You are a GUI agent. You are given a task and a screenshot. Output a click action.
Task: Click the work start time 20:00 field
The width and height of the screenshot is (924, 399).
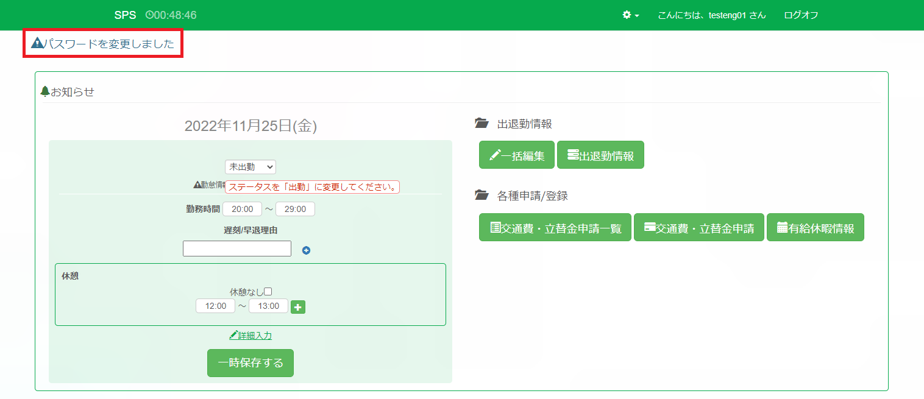pos(242,209)
